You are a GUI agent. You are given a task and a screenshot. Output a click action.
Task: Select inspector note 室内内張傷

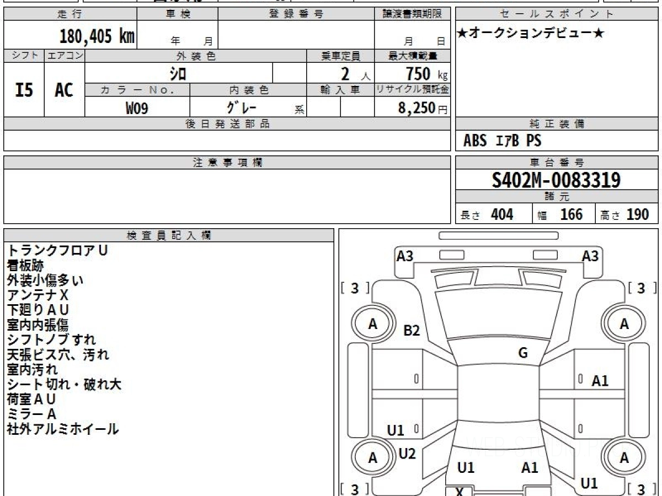pyautogui.click(x=38, y=325)
